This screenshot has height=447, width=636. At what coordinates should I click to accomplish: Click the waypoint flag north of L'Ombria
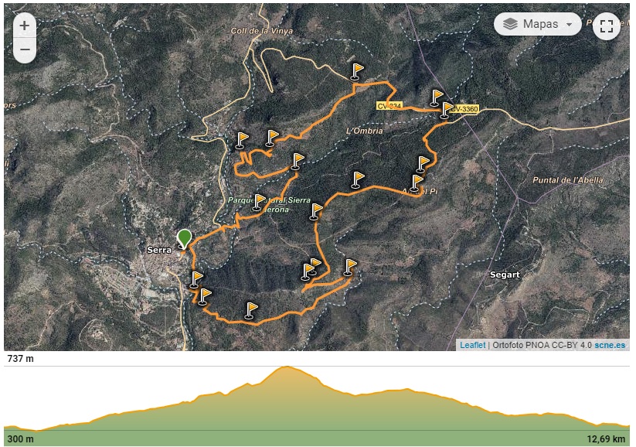point(357,71)
